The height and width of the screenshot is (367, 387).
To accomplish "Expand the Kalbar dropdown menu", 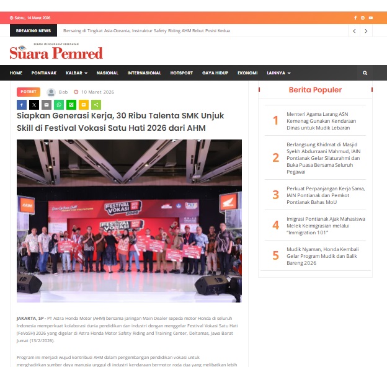I will (74, 73).
